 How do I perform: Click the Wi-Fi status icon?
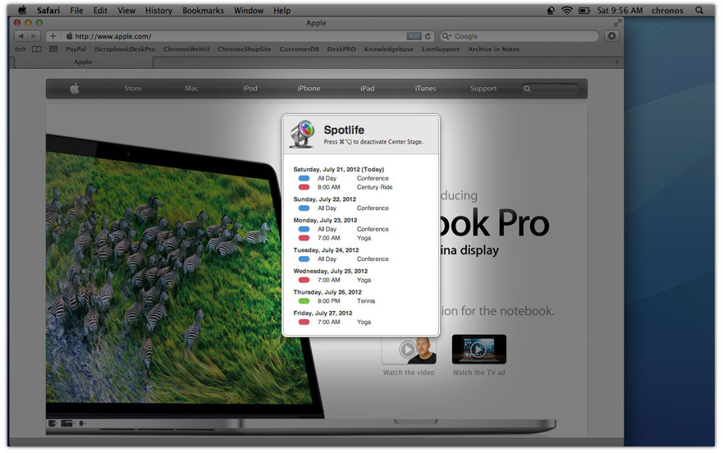tap(567, 10)
